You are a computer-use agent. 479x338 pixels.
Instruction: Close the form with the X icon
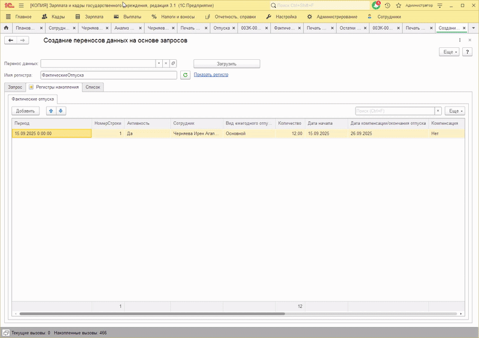[x=470, y=40]
